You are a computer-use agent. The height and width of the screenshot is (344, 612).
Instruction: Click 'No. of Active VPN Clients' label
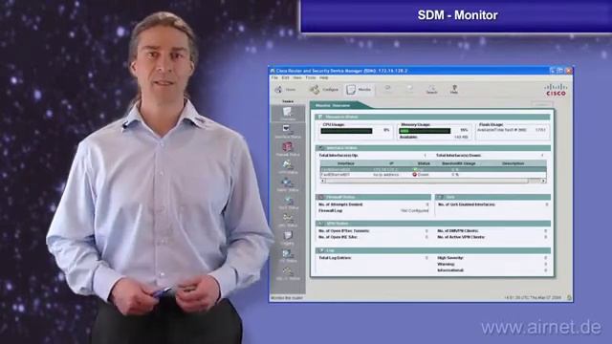(461, 237)
